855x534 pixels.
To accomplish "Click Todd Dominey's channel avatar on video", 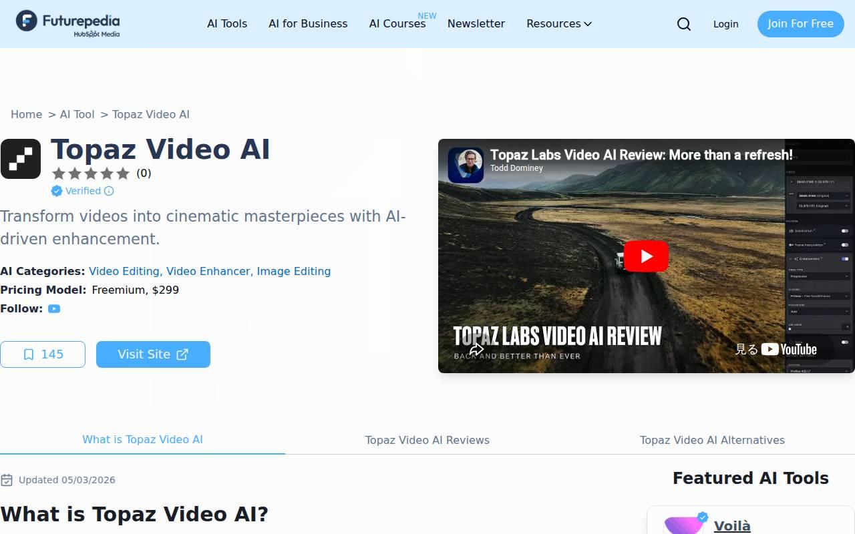I will (x=466, y=165).
